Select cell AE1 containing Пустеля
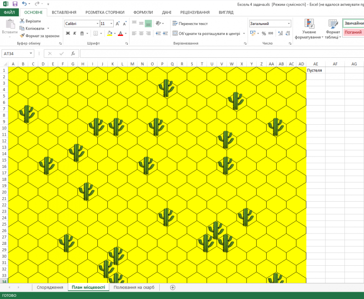 point(315,71)
